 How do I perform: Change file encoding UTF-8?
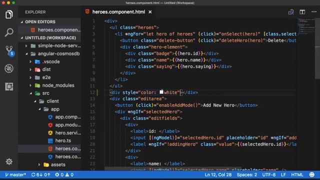269,175
